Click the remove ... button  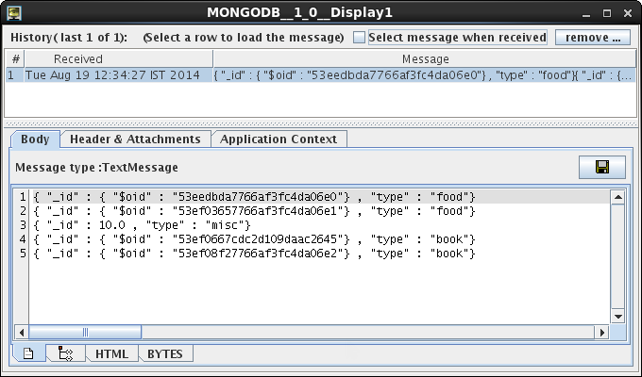tap(593, 37)
